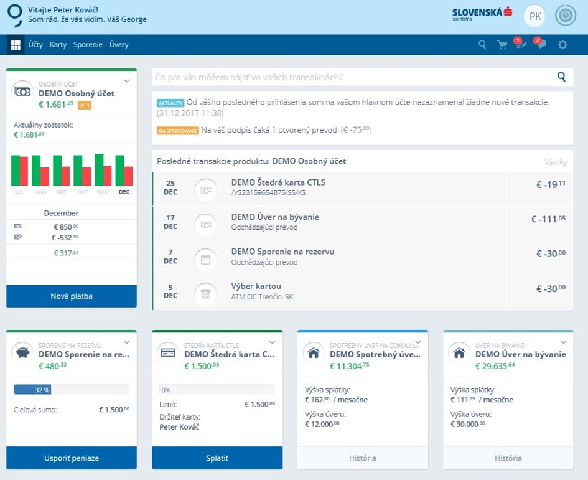Open the shopping cart icon

[x=502, y=45]
